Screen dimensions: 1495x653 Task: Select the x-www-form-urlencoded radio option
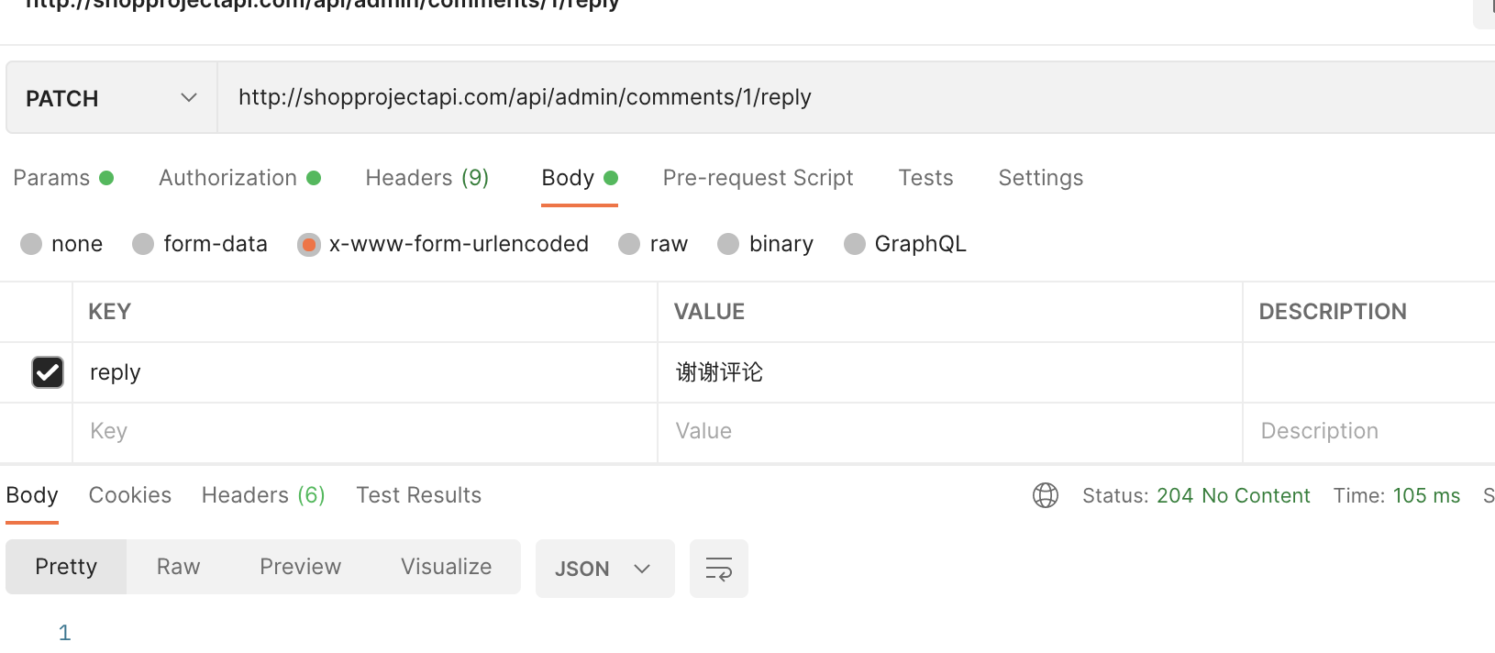[x=443, y=244]
